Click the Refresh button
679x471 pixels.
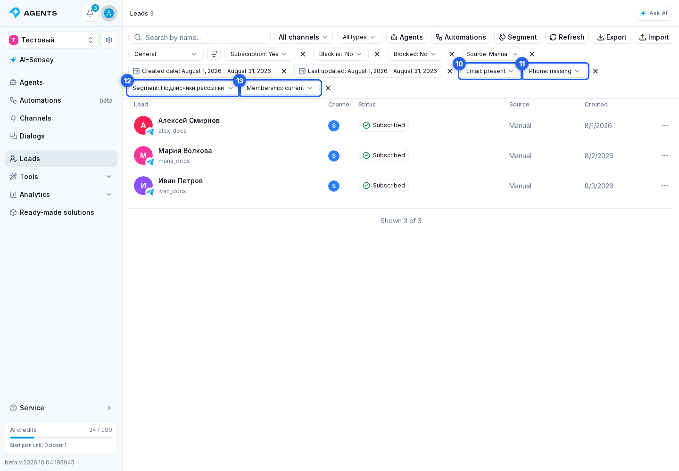click(x=567, y=37)
